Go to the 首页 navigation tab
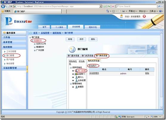Viewport: 166px width, 120px height. pyautogui.click(x=44, y=27)
